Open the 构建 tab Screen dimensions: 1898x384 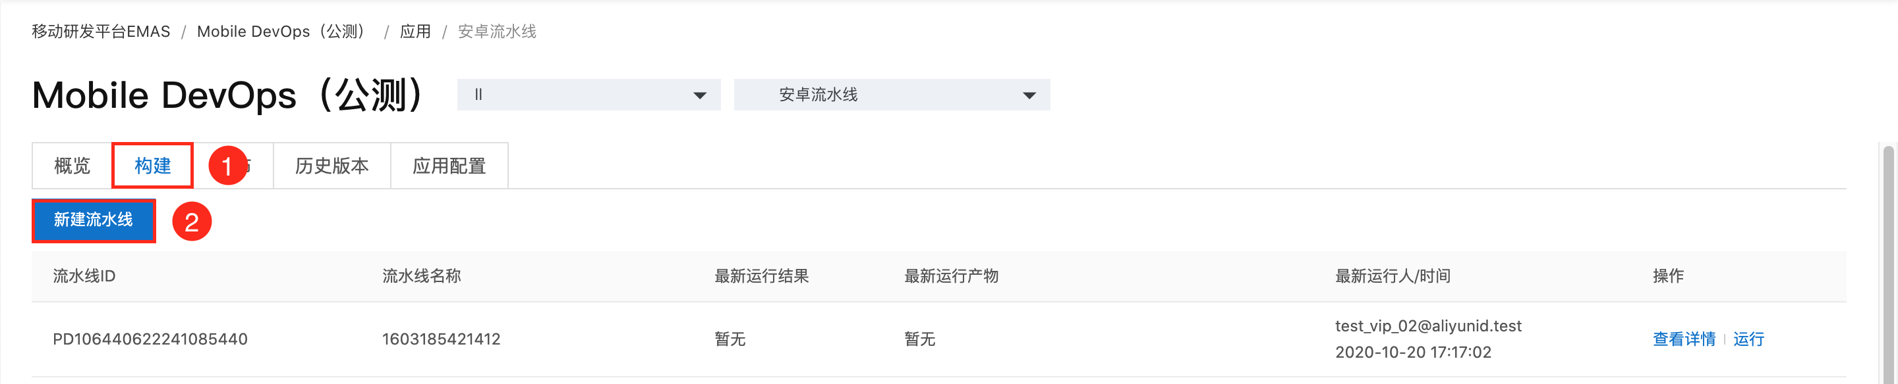point(152,166)
